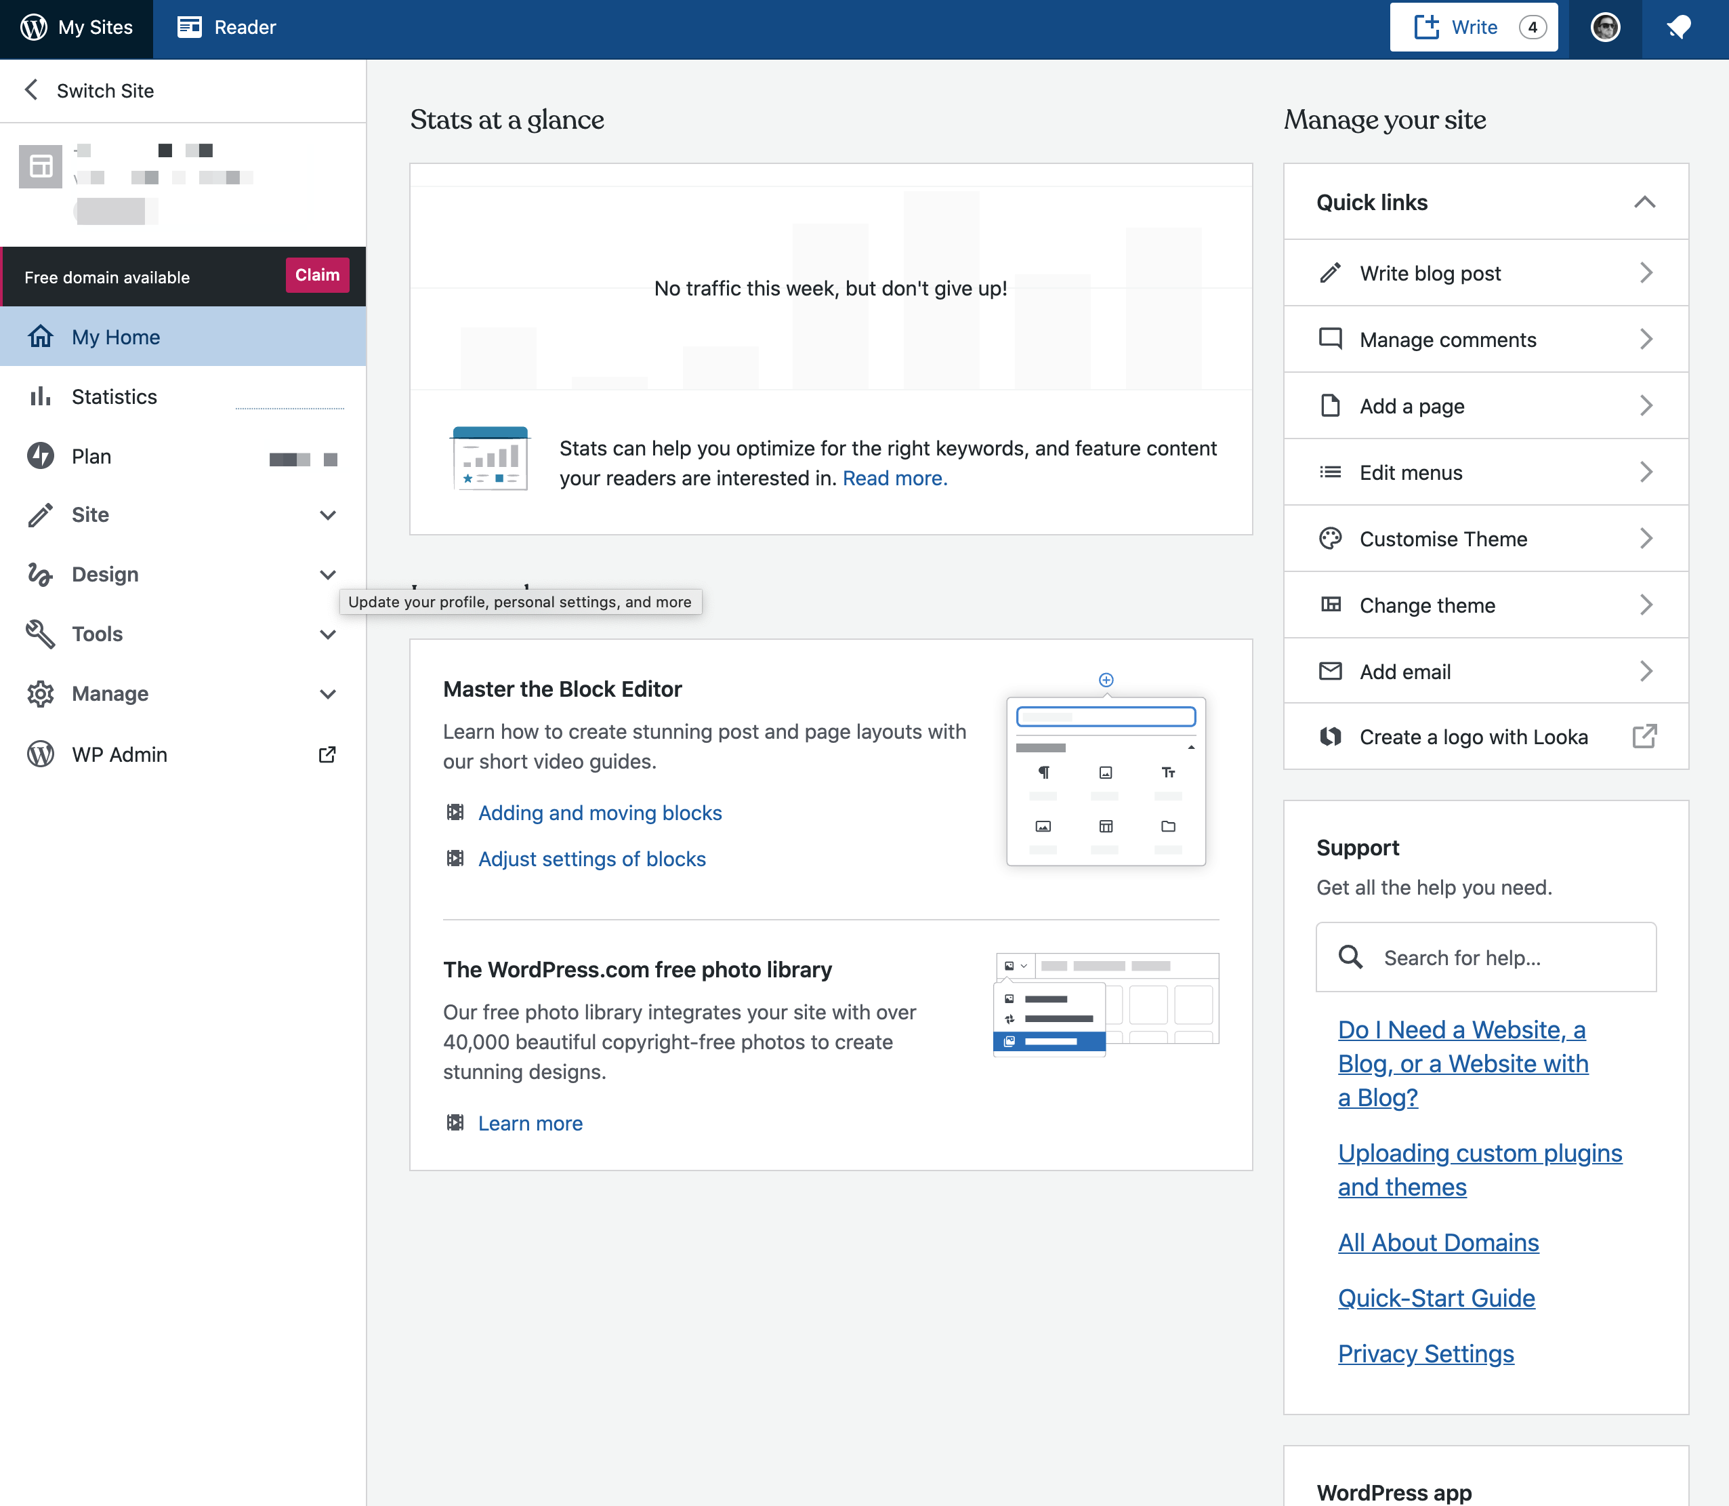1729x1506 pixels.
Task: Open the user profile avatar
Action: (x=1606, y=27)
